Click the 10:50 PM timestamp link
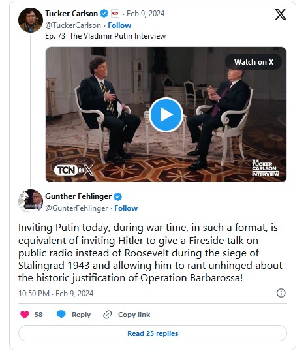Viewport: 308px width, 355px height. (x=34, y=294)
